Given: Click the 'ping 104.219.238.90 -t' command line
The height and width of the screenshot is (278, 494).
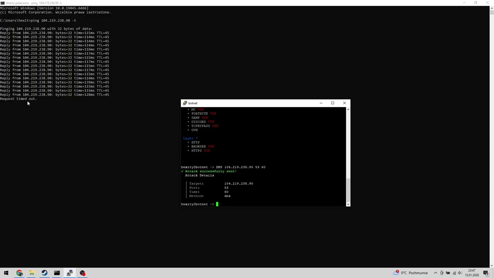Looking at the screenshot, I should 53,20.
